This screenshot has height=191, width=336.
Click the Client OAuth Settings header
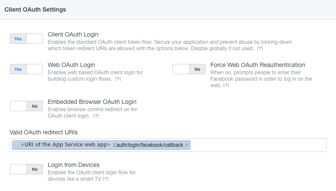point(35,9)
